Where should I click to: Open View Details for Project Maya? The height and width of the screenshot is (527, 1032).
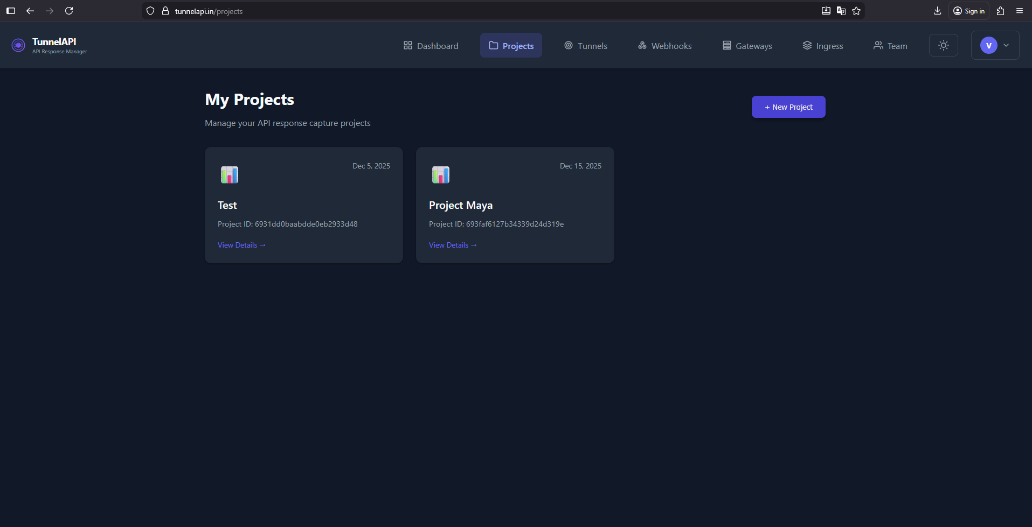pos(453,245)
